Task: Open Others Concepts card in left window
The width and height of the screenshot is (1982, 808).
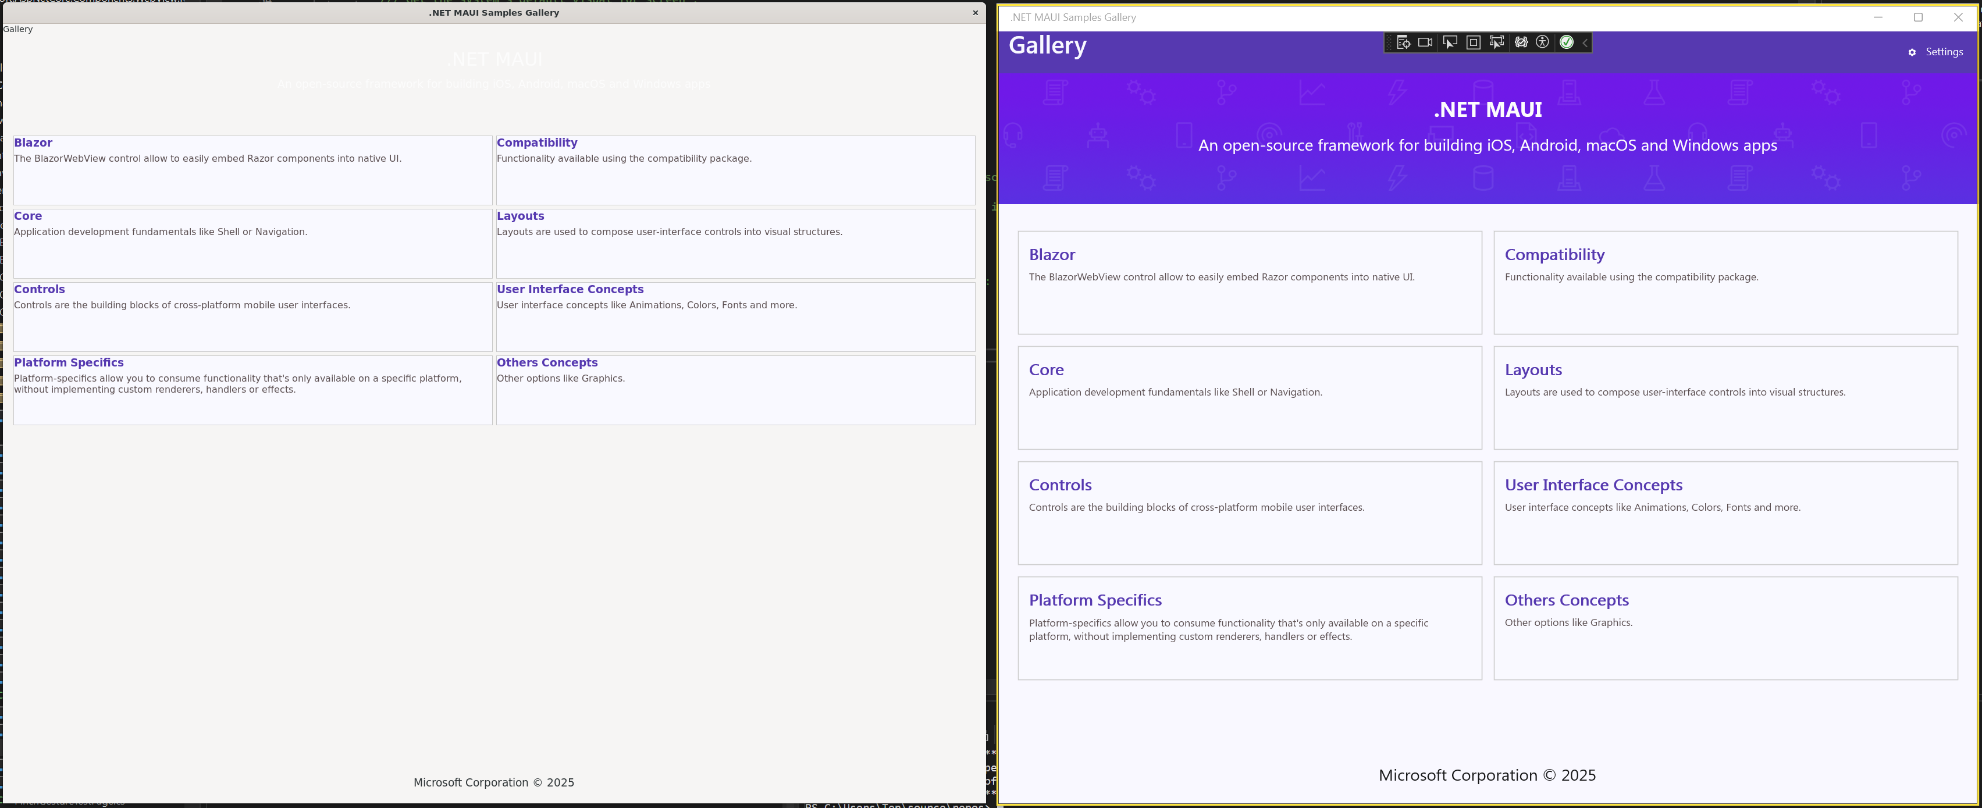Action: pyautogui.click(x=547, y=362)
